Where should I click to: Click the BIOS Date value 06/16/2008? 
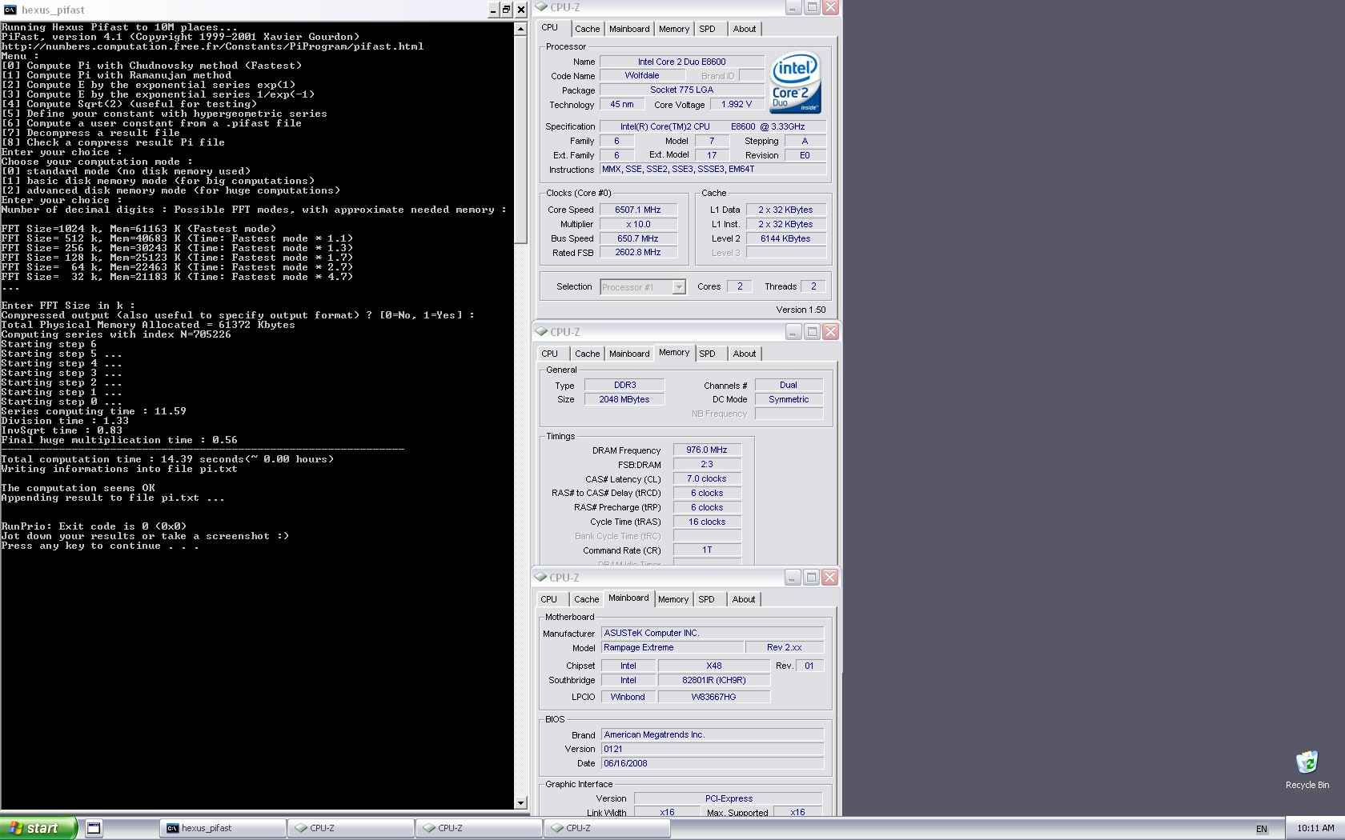click(713, 763)
